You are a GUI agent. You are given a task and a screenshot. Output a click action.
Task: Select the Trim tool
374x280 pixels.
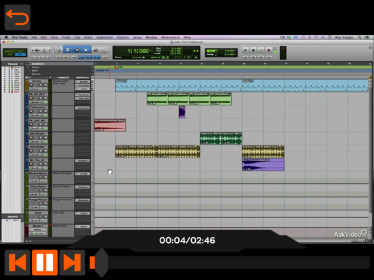coord(68,50)
